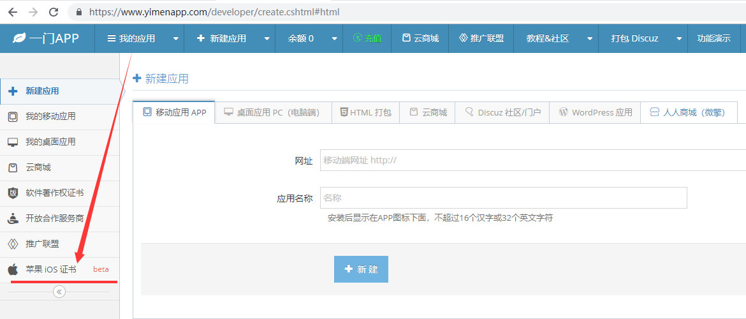Viewport: 746px width, 319px height.
Task: Switch to 云商城 tab
Action: (427, 112)
